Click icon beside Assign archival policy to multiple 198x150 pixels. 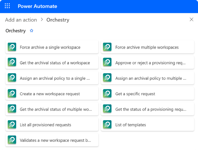(107, 78)
